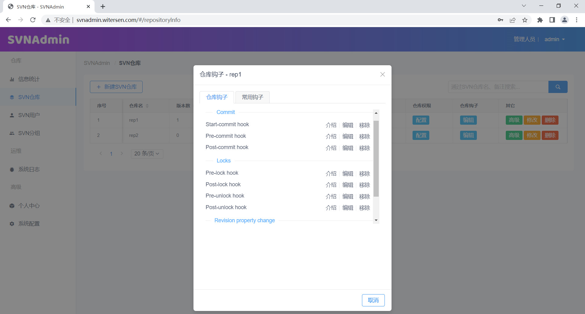Click the repository search input field

click(x=498, y=87)
